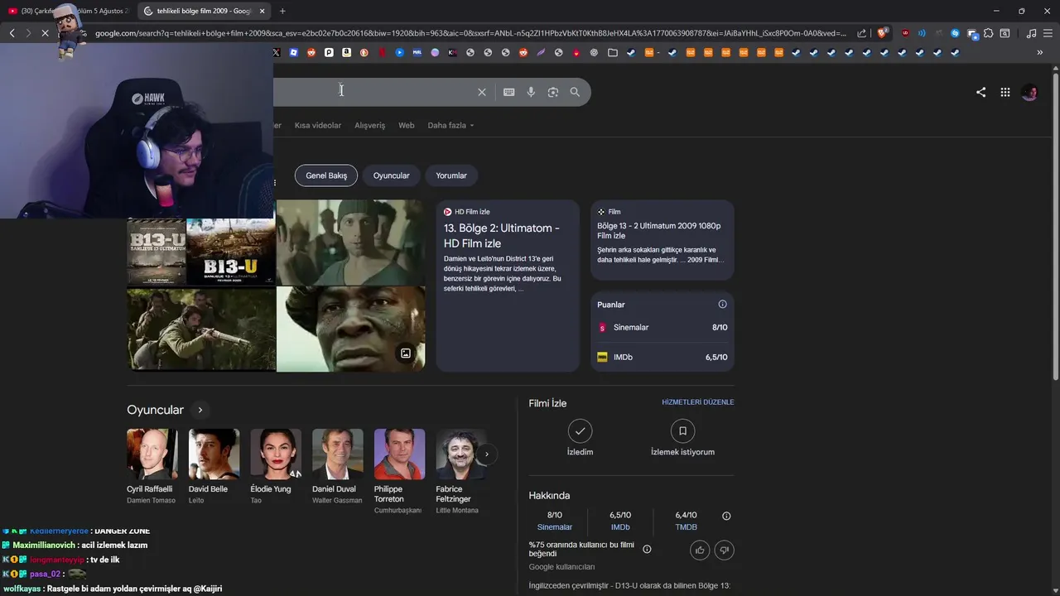1060x596 pixels.
Task: Expand the Oyuncular section arrow
Action: pyautogui.click(x=200, y=410)
